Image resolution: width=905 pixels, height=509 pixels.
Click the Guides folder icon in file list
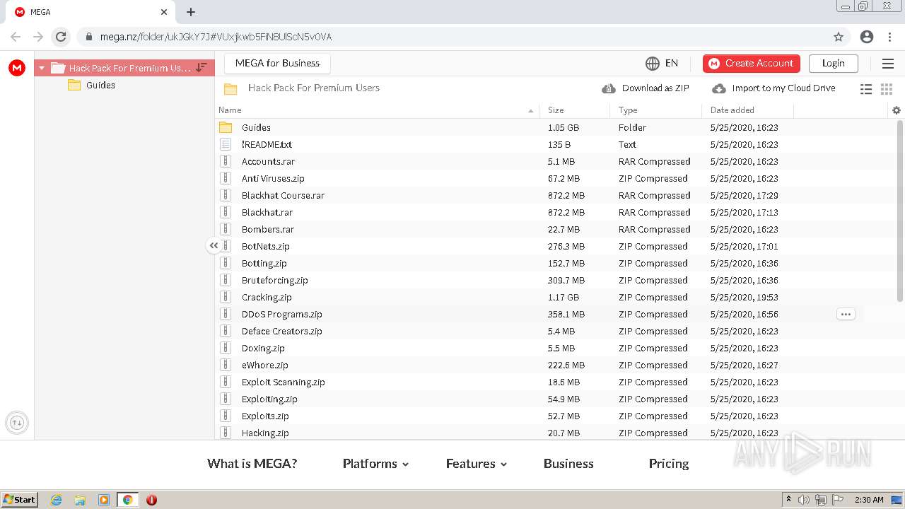tap(226, 127)
